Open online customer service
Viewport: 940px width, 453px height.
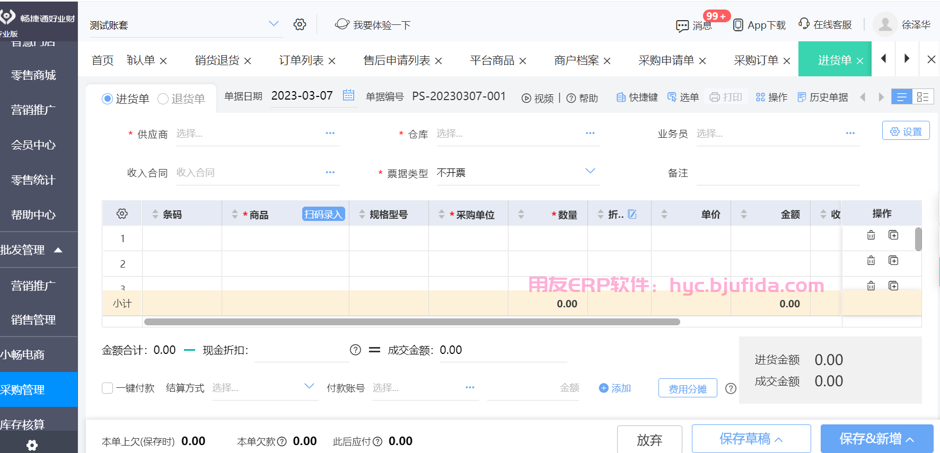point(825,24)
